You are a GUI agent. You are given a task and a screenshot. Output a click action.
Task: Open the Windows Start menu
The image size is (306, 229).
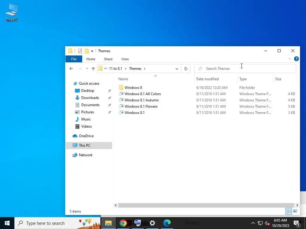point(7,223)
